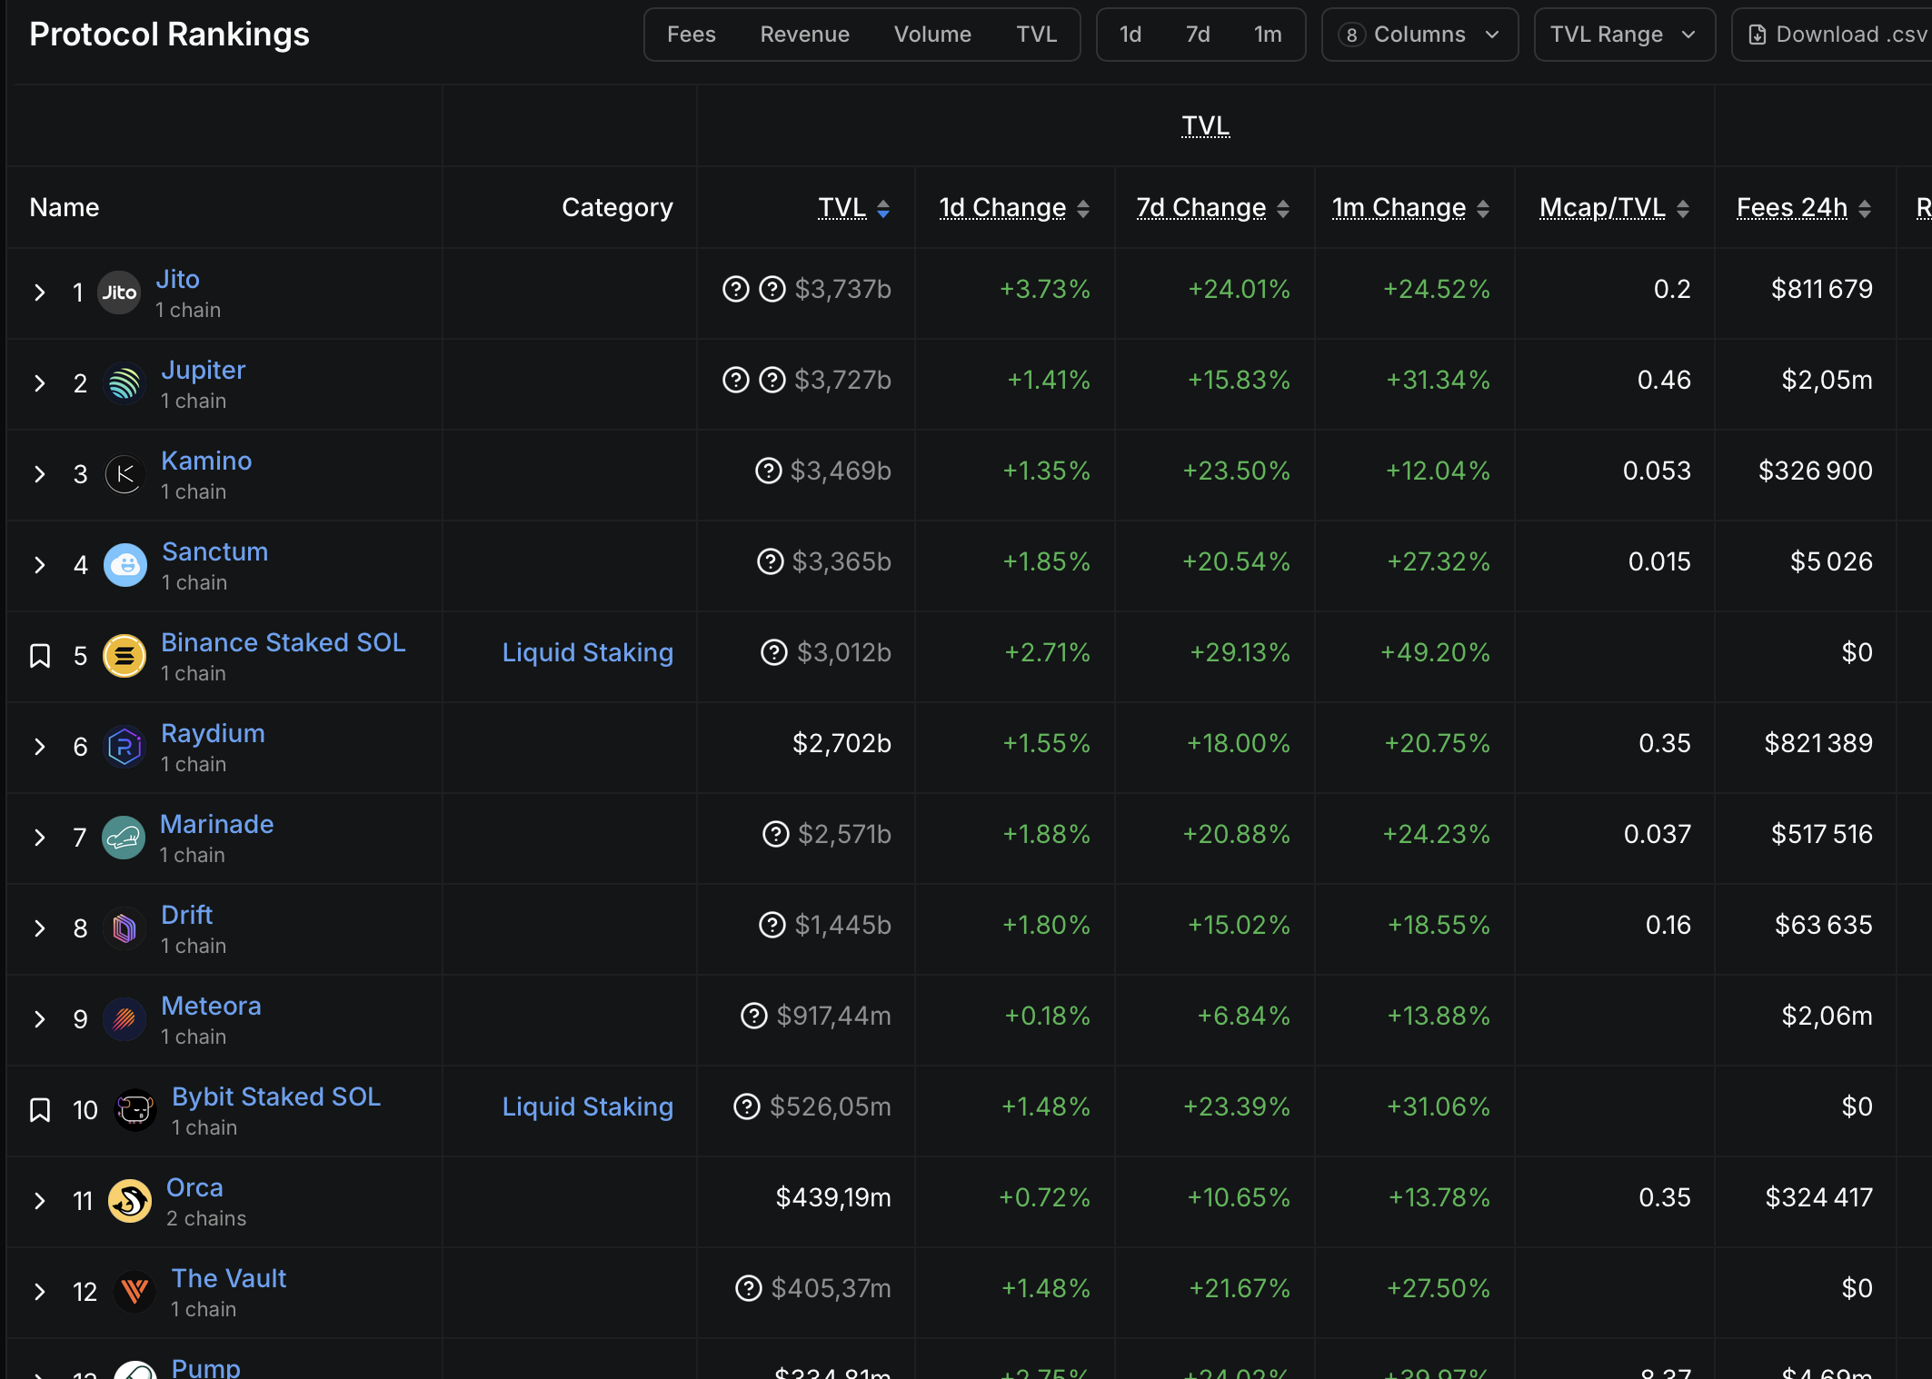Toggle TVL column sort order
This screenshot has height=1379, width=1932.
pyautogui.click(x=853, y=208)
